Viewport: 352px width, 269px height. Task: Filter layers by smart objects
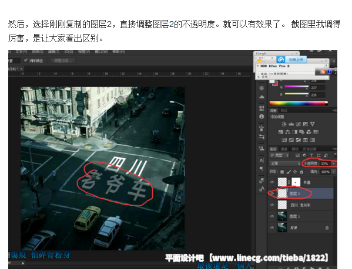[x=326, y=155]
